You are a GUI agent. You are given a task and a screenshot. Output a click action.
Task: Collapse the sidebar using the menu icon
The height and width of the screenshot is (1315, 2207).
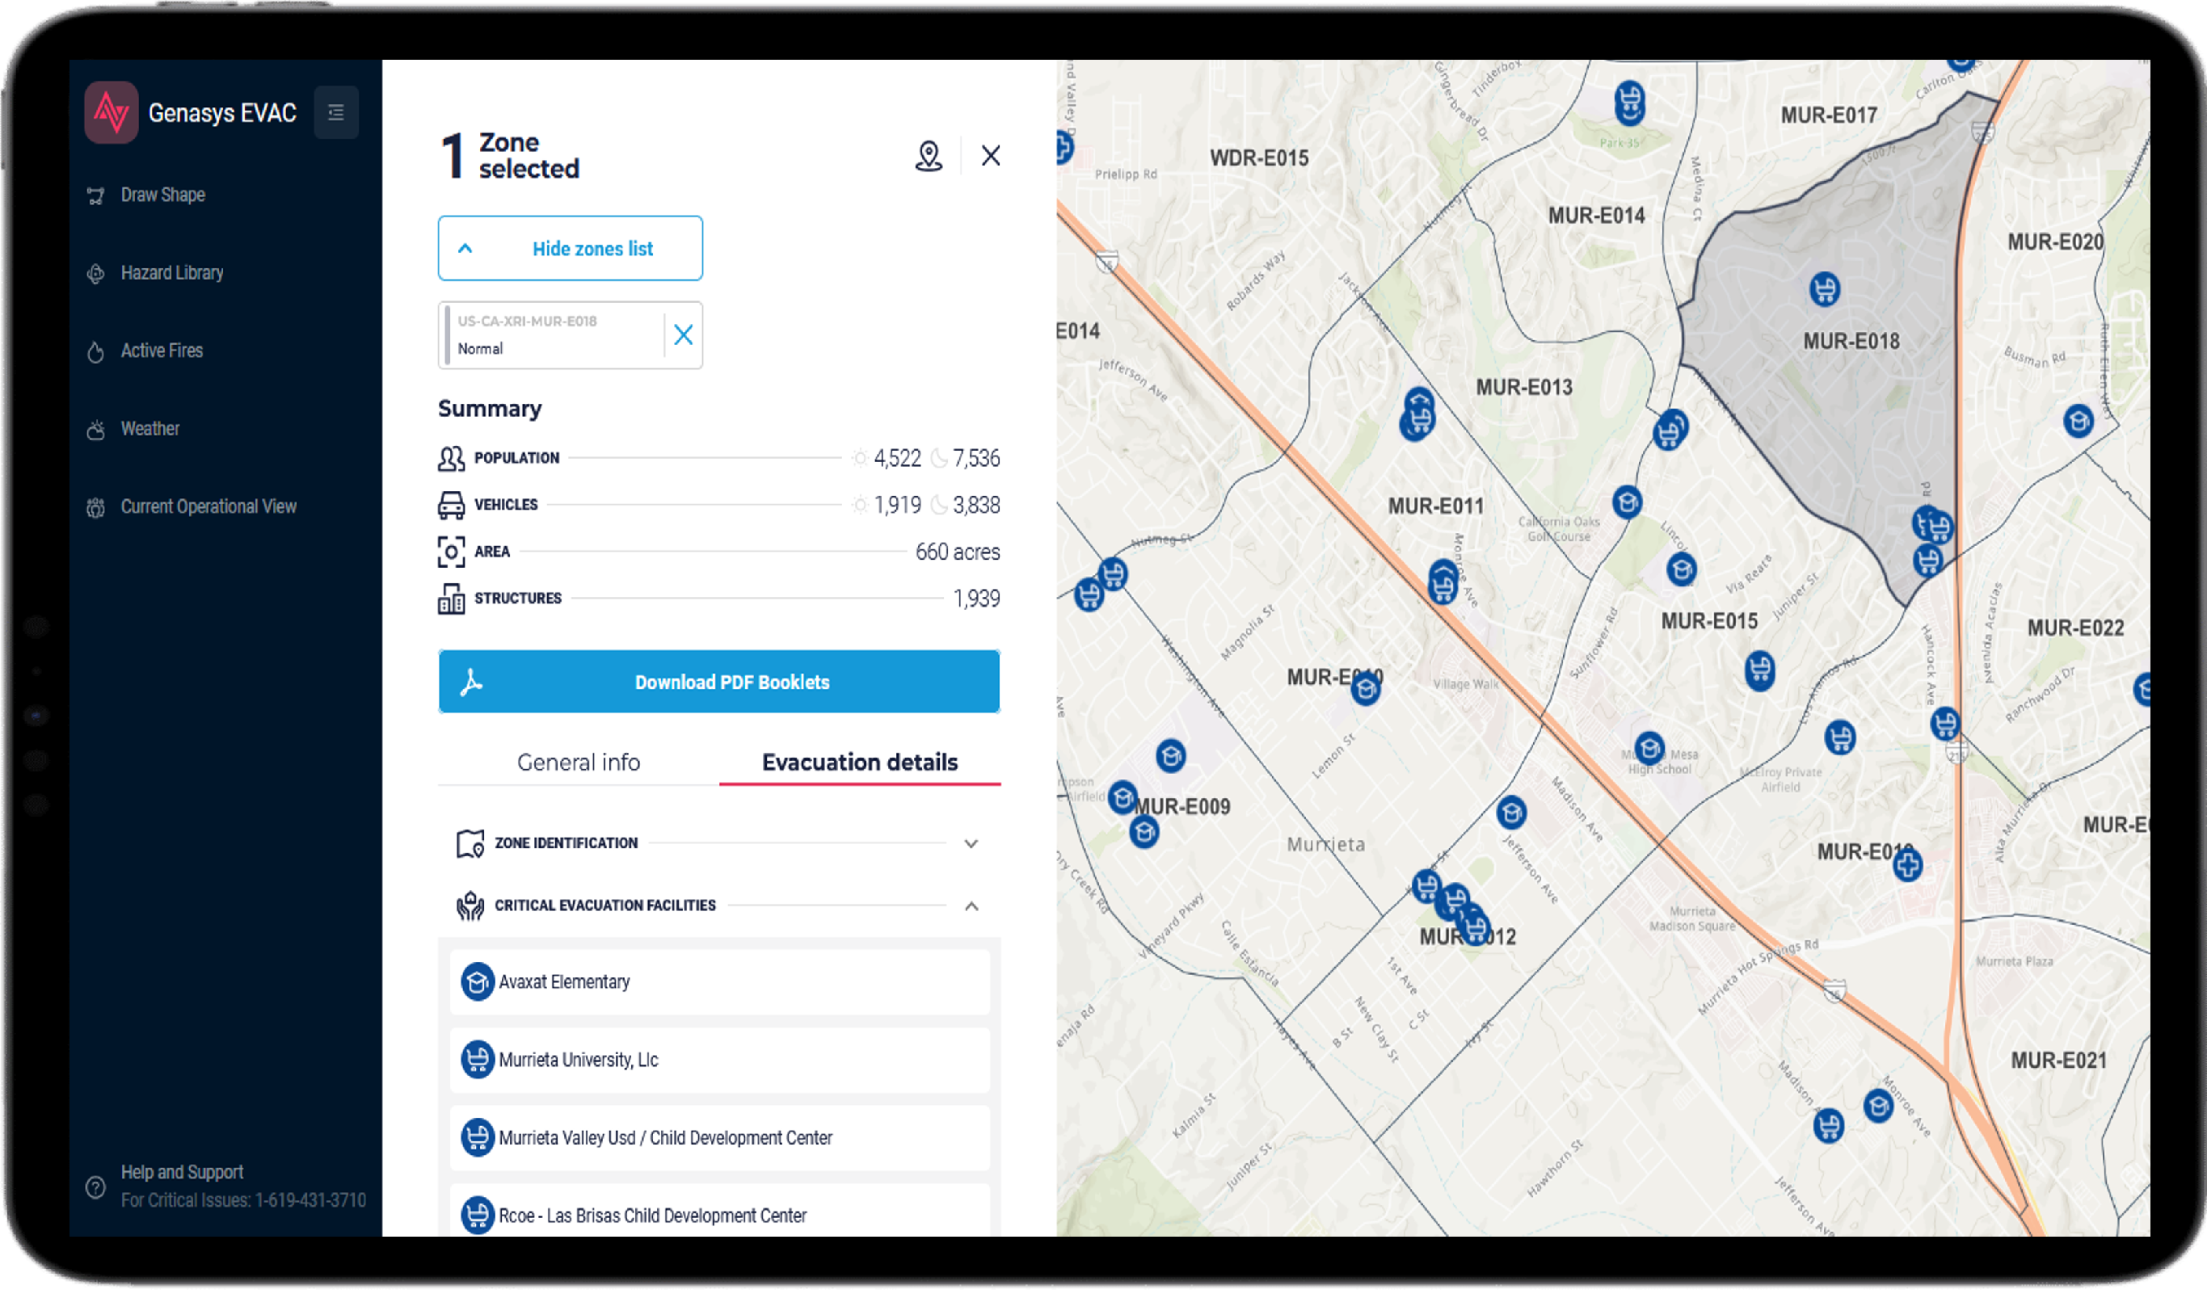[x=336, y=112]
